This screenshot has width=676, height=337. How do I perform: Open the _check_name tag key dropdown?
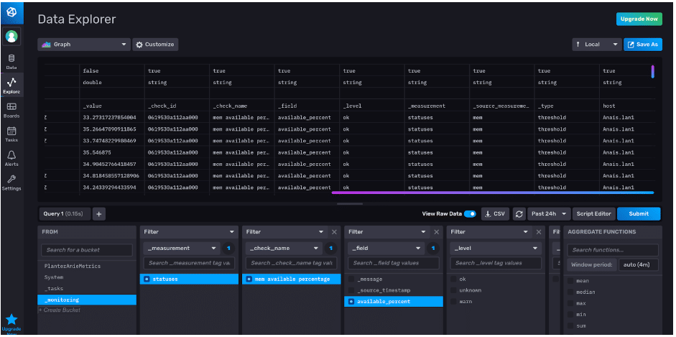(284, 248)
